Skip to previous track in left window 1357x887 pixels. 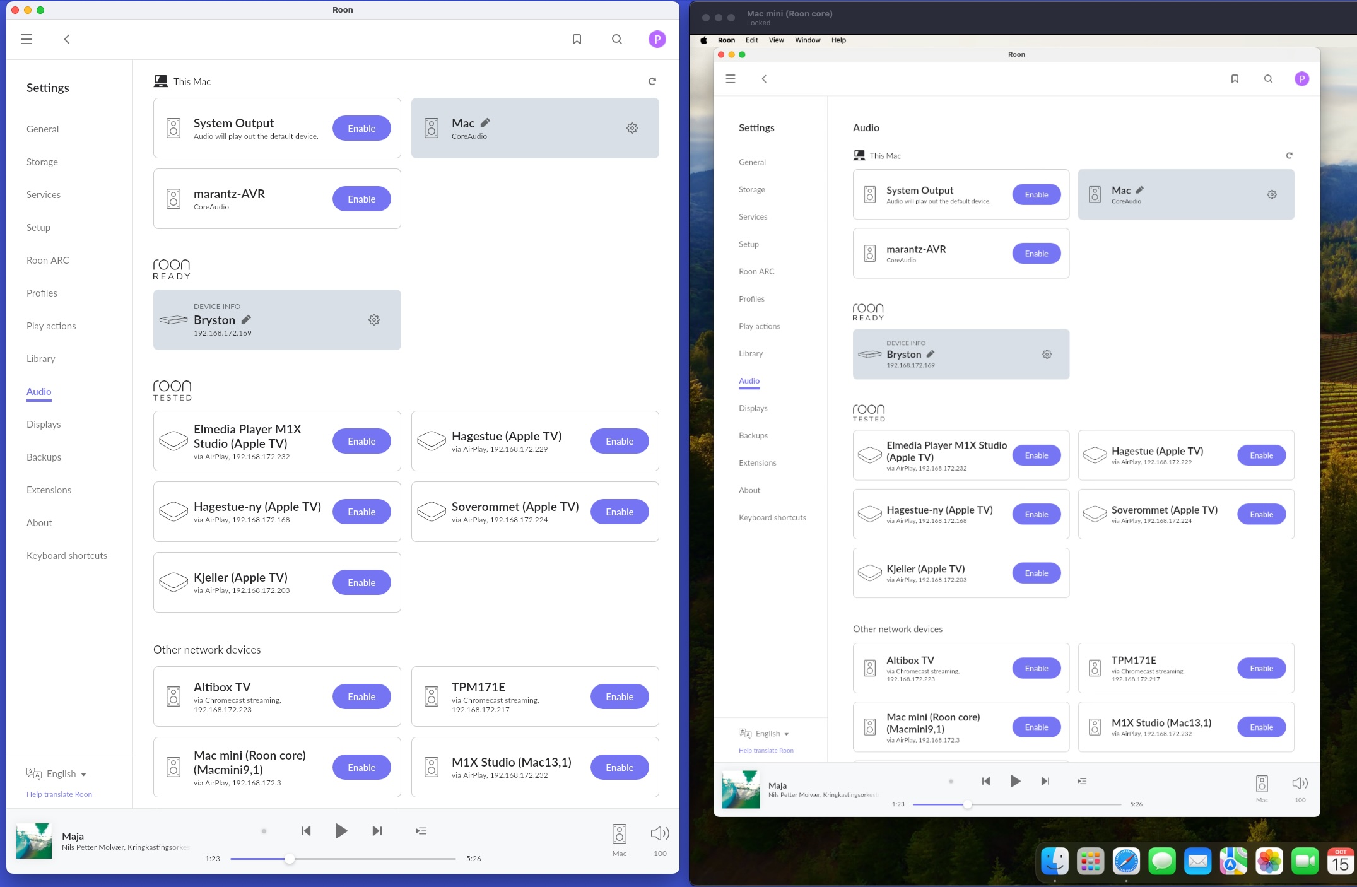point(306,831)
